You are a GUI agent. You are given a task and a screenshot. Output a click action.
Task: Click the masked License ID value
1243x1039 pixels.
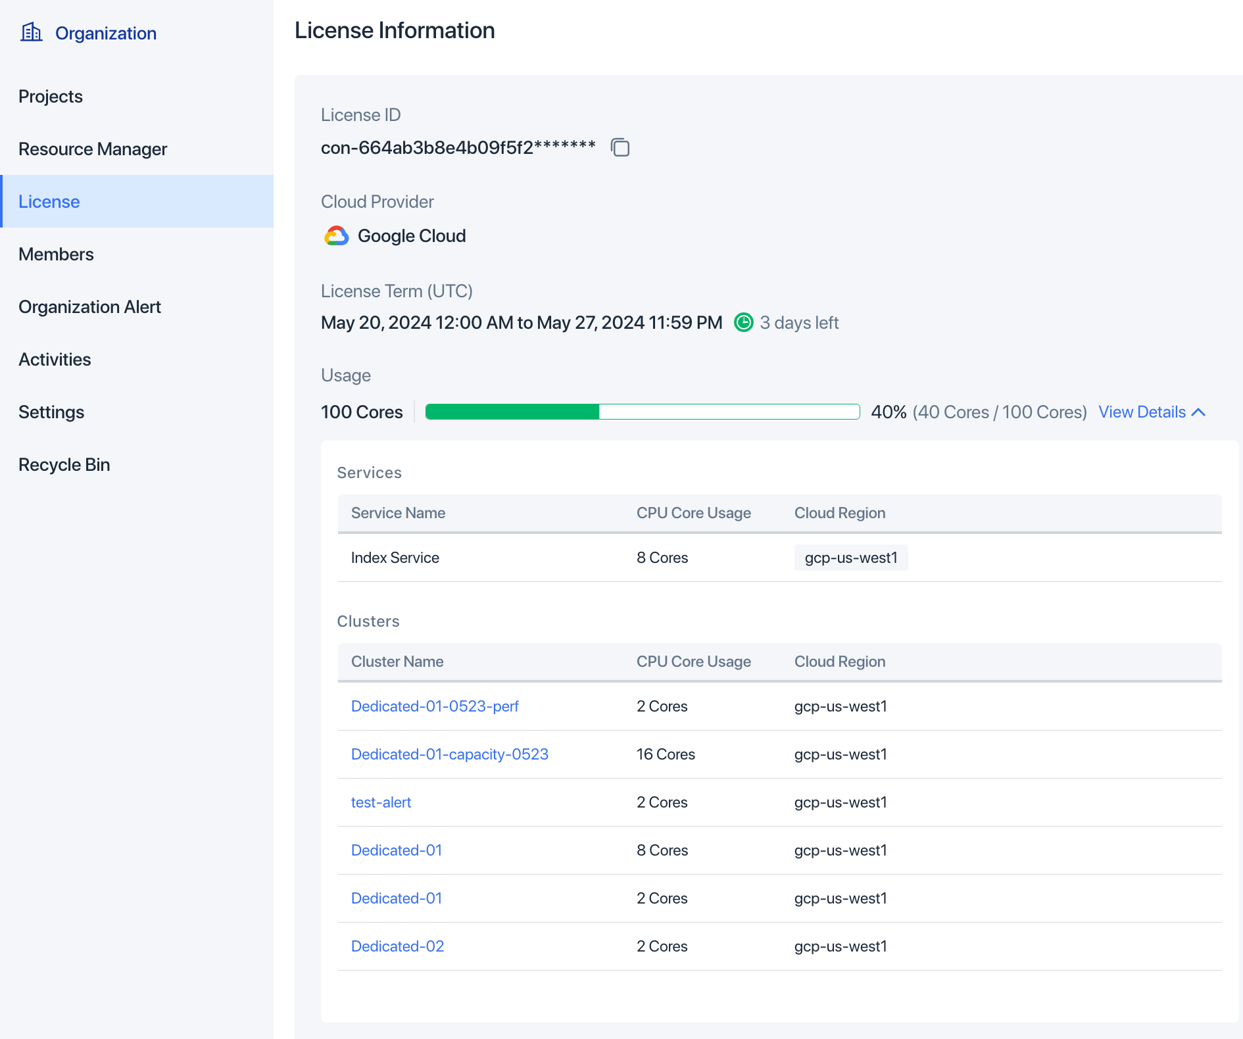coord(458,148)
